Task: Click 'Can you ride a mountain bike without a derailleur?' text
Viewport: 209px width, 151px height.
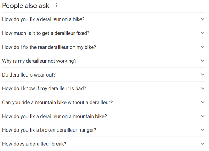Action: (57, 102)
